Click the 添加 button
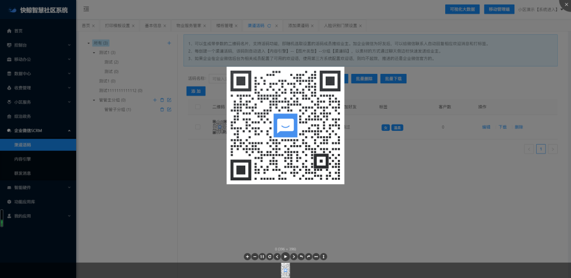This screenshot has width=571, height=278. [196, 91]
